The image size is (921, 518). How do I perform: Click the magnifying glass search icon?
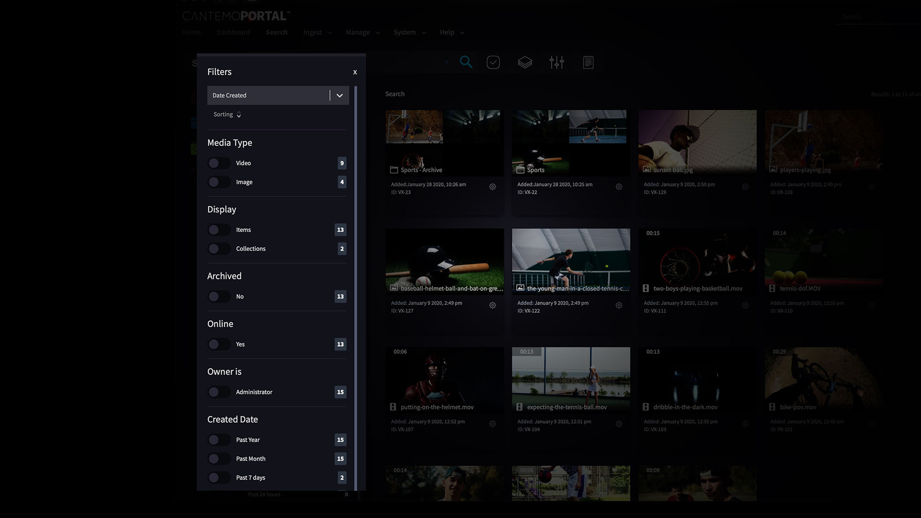coord(466,62)
